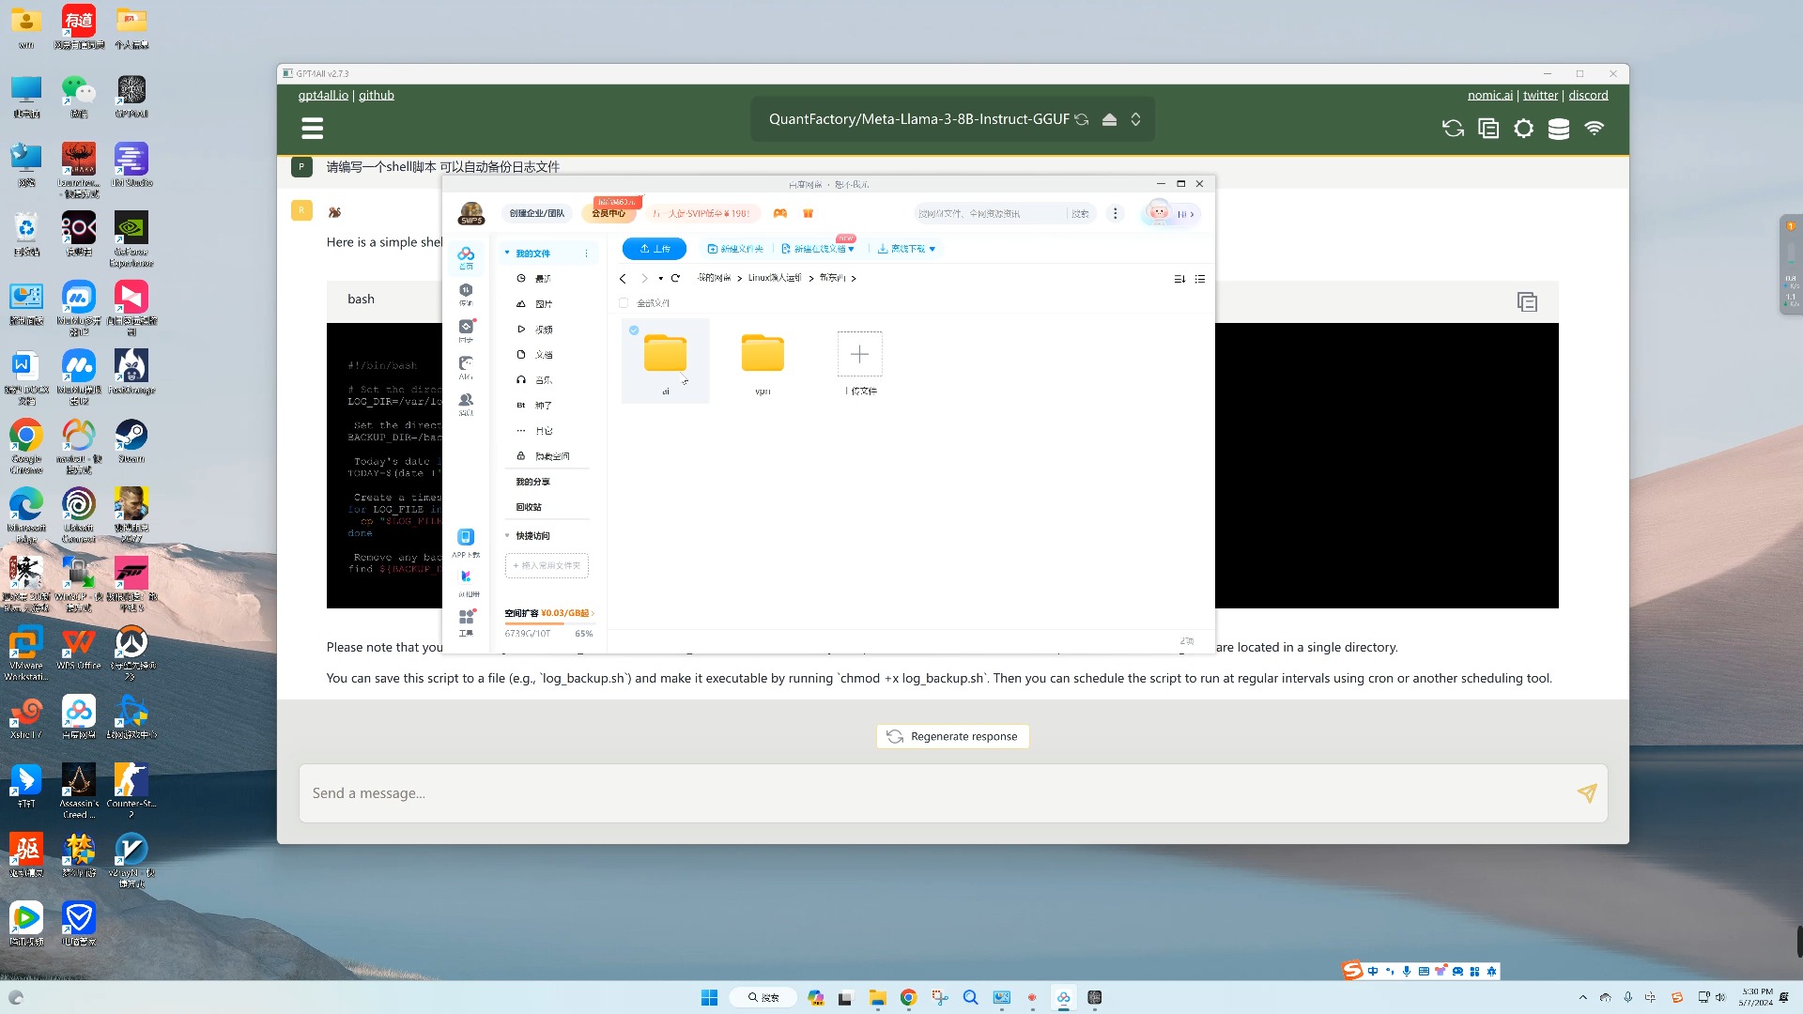Screen dimensions: 1803x1014
Task: Click the blue 上传 upload button
Action: pos(655,249)
